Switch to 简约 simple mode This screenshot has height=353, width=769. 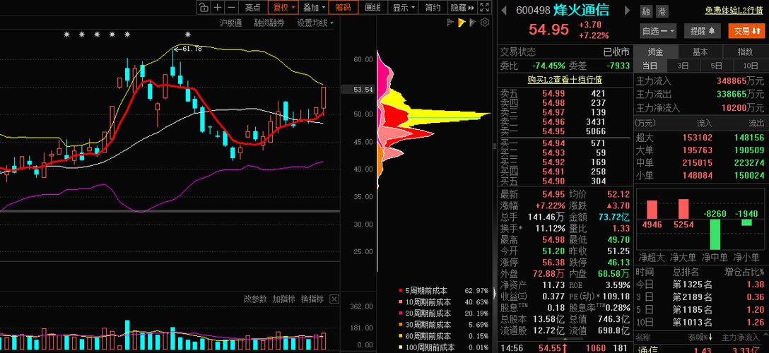tap(433, 7)
